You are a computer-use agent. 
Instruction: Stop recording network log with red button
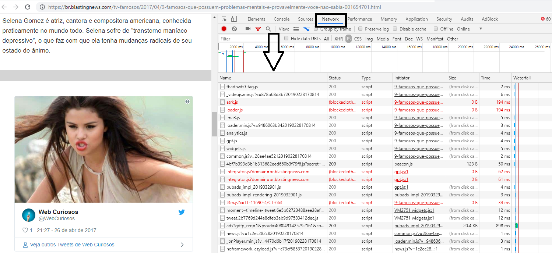tap(224, 29)
